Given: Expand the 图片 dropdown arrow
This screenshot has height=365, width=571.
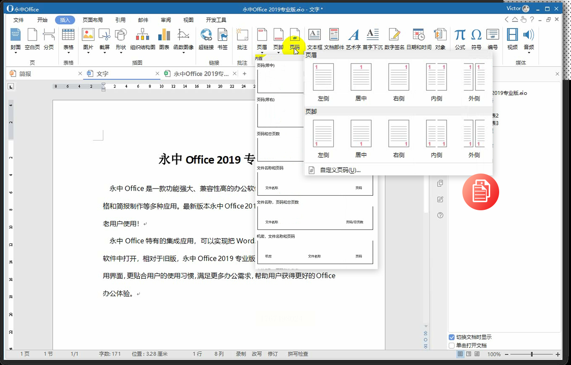Looking at the screenshot, I should click(x=88, y=53).
